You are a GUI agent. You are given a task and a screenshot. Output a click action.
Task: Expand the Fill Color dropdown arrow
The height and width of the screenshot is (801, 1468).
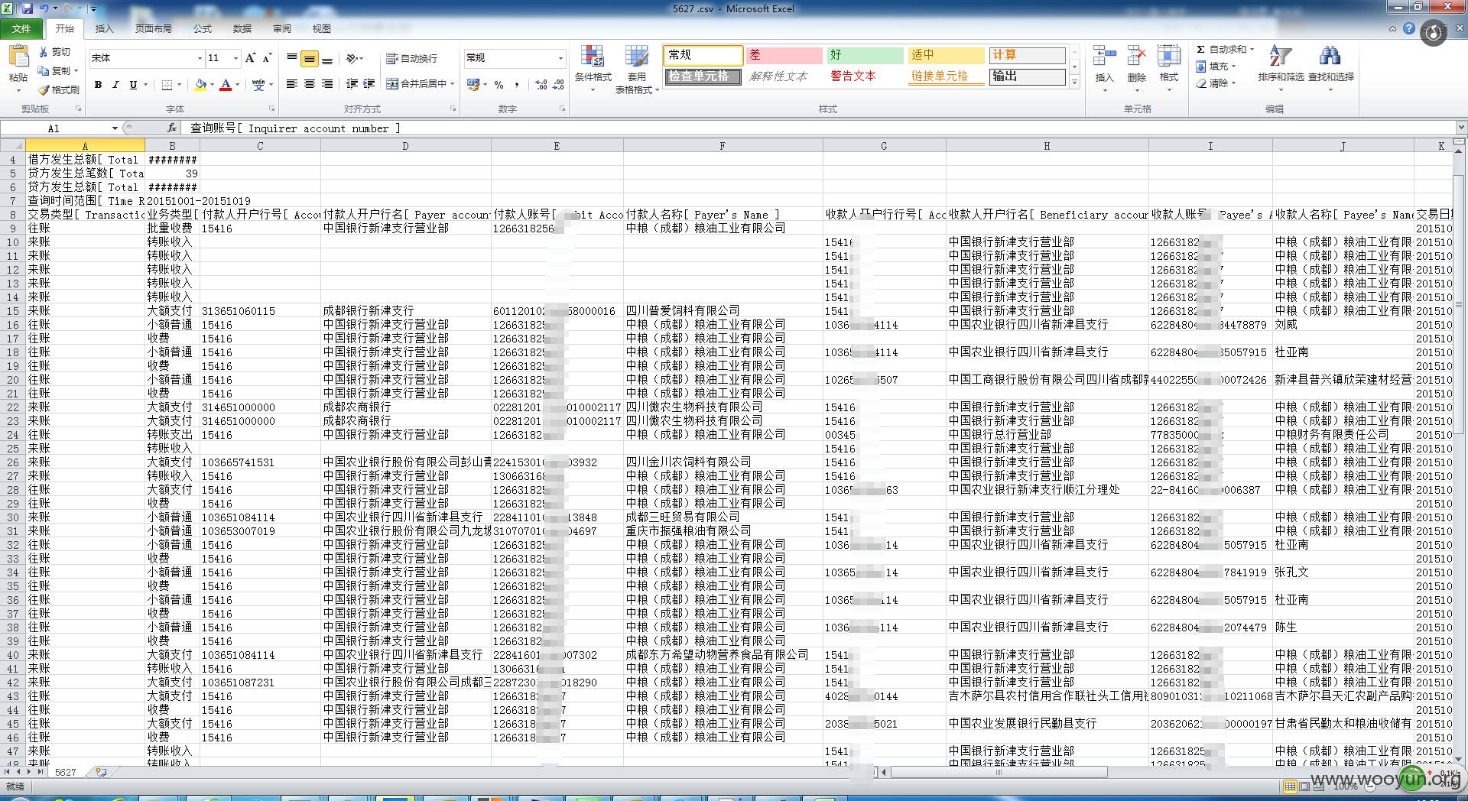tap(212, 85)
